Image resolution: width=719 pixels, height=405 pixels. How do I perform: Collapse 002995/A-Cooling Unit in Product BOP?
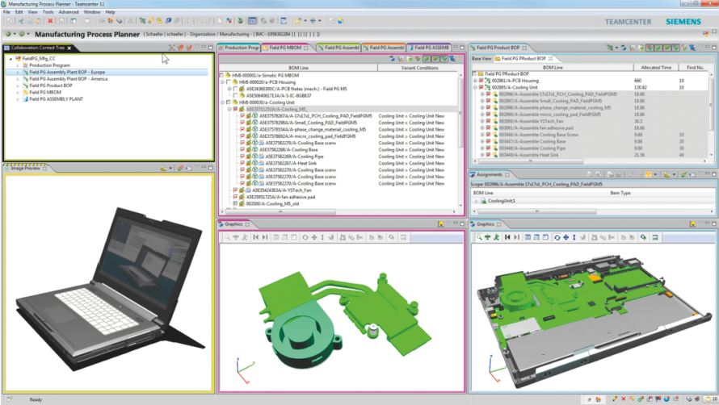[475, 87]
